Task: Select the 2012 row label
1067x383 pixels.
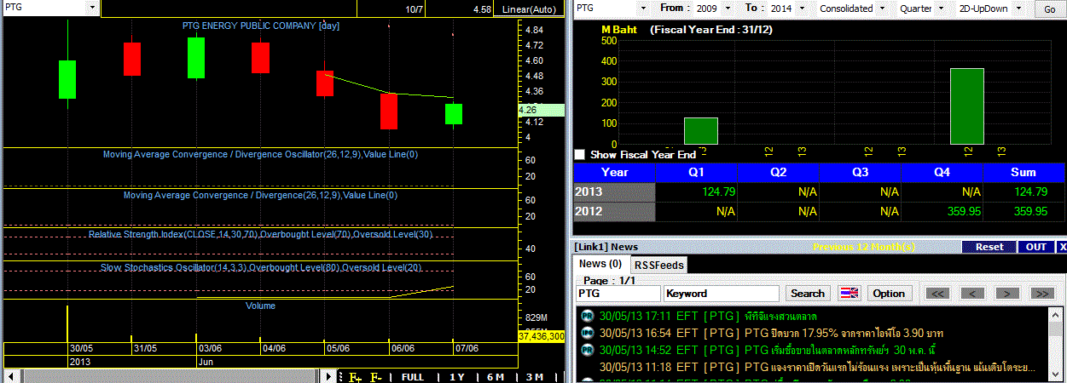Action: coord(614,211)
